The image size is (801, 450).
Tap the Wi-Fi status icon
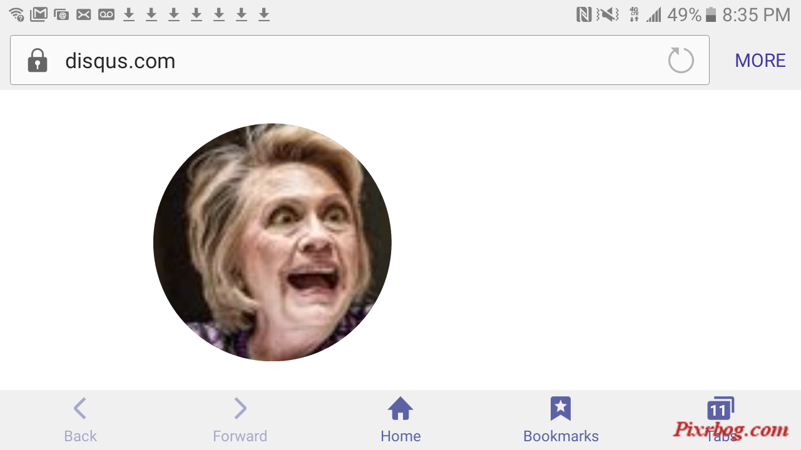[16, 14]
